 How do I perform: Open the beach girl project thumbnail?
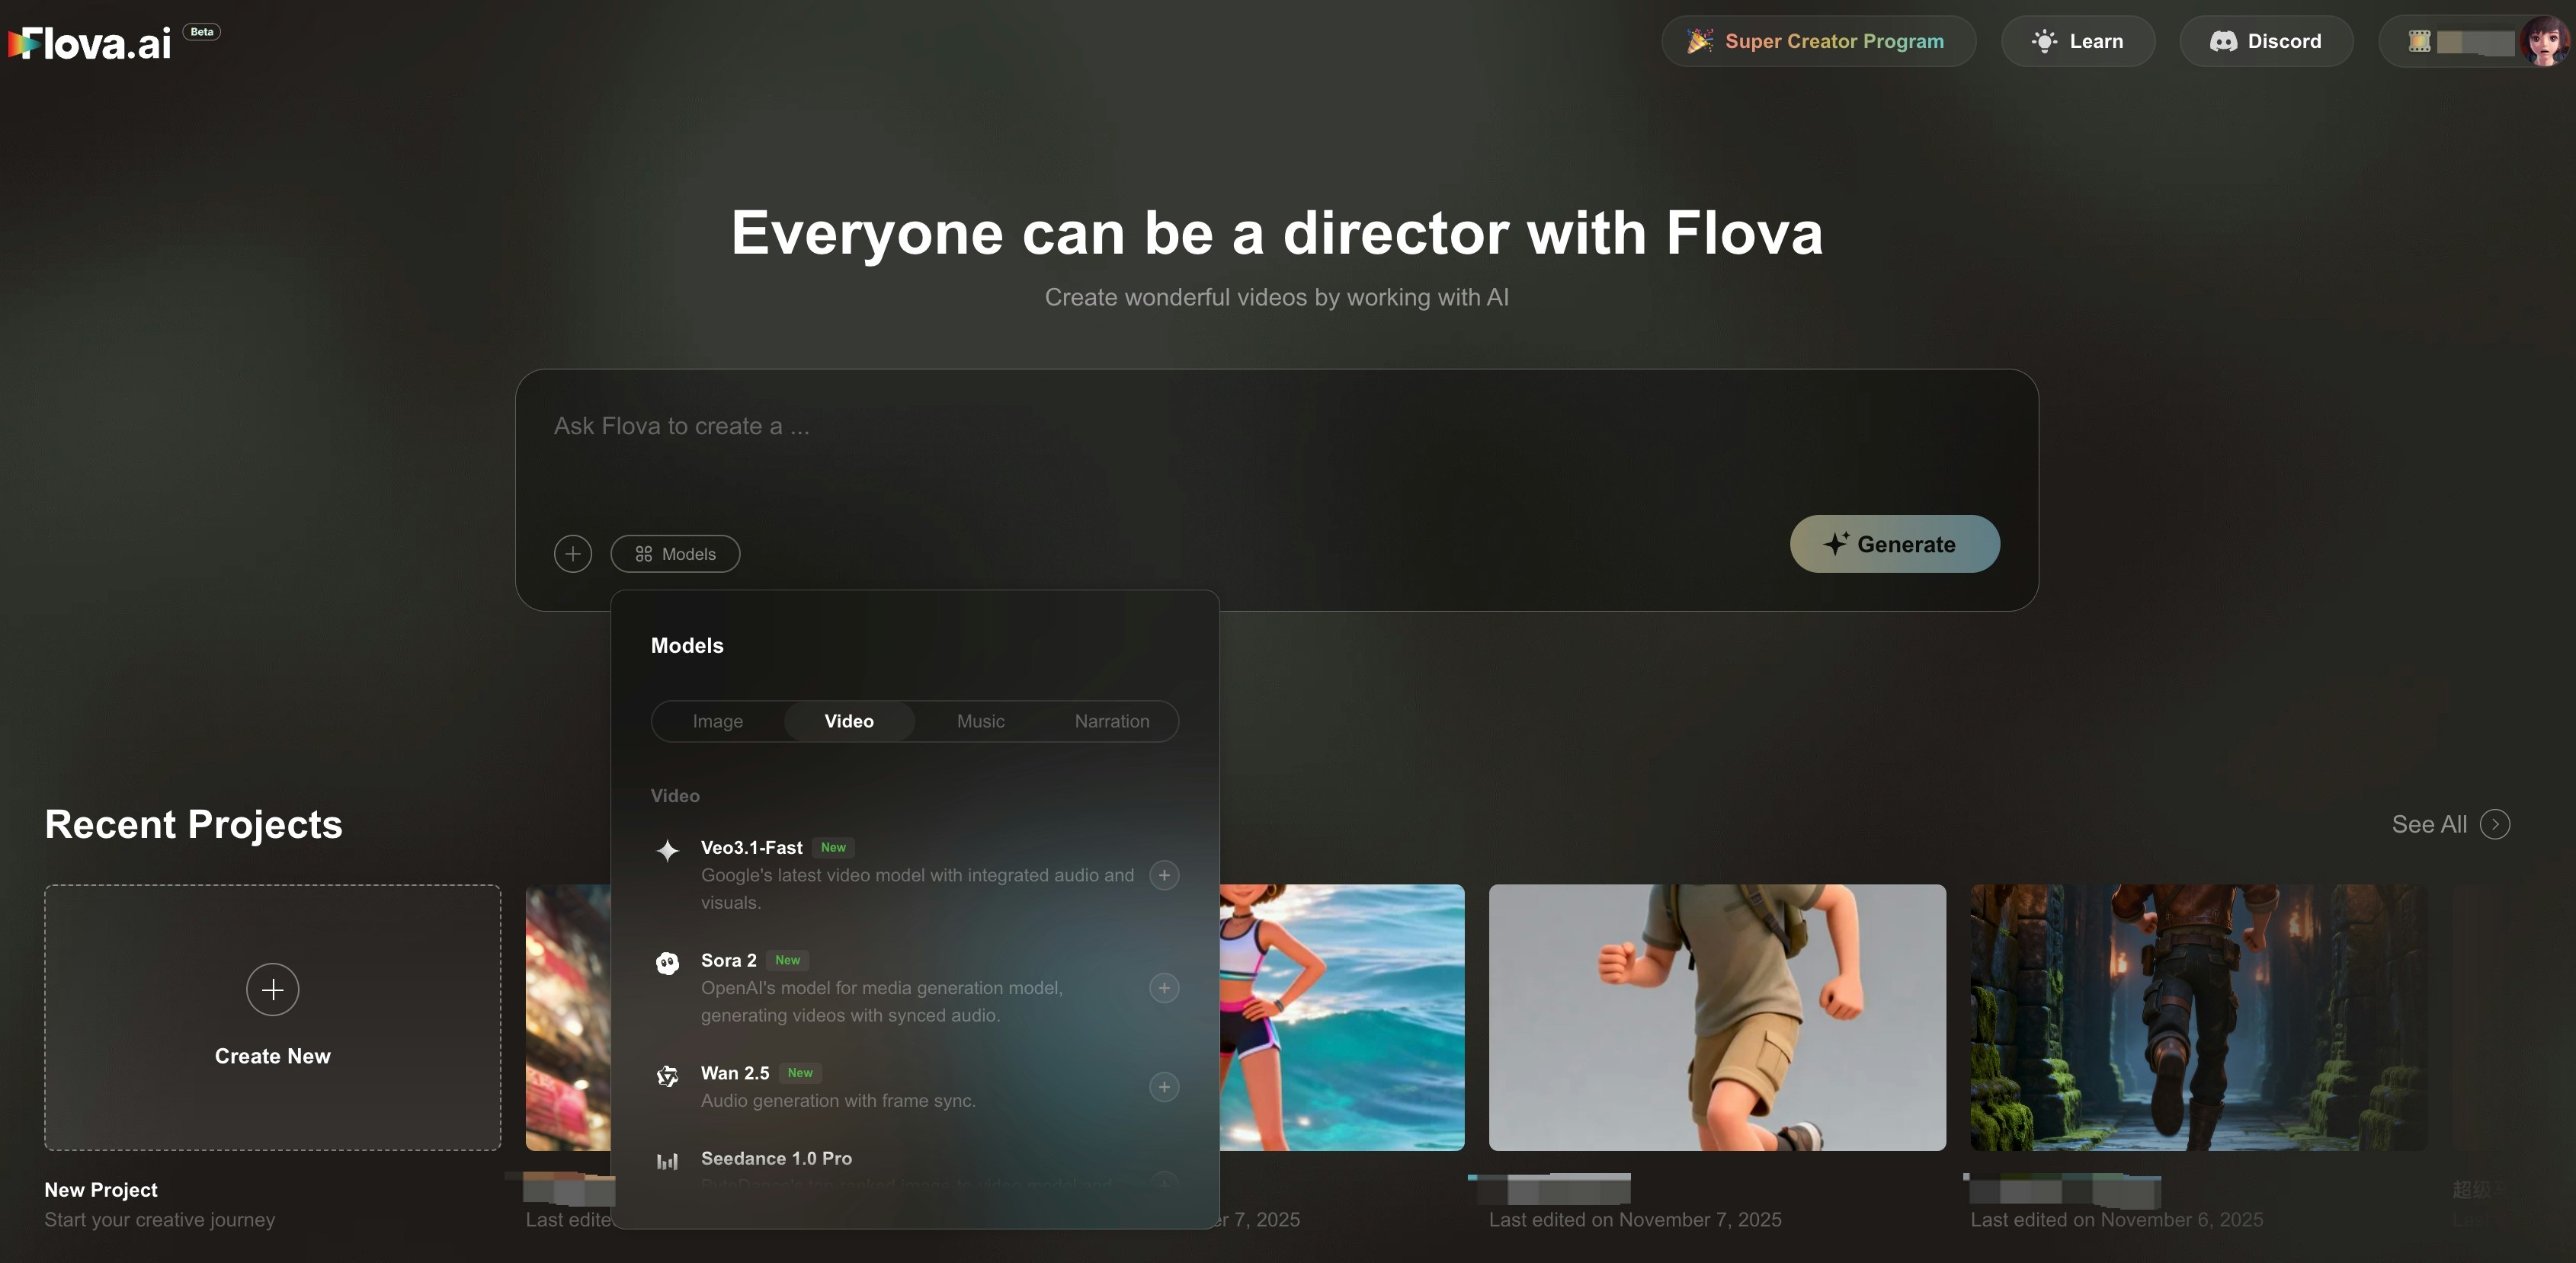(1342, 1017)
